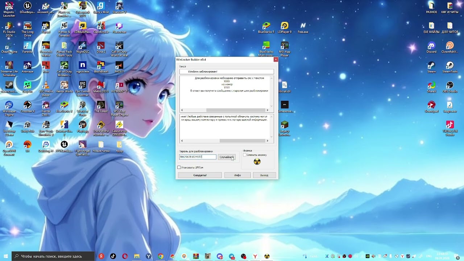Select the Soundpad desktop icon
This screenshot has height=261, width=464.
(x=431, y=107)
